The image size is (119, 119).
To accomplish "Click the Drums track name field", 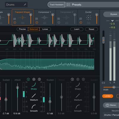I will click(16, 4).
